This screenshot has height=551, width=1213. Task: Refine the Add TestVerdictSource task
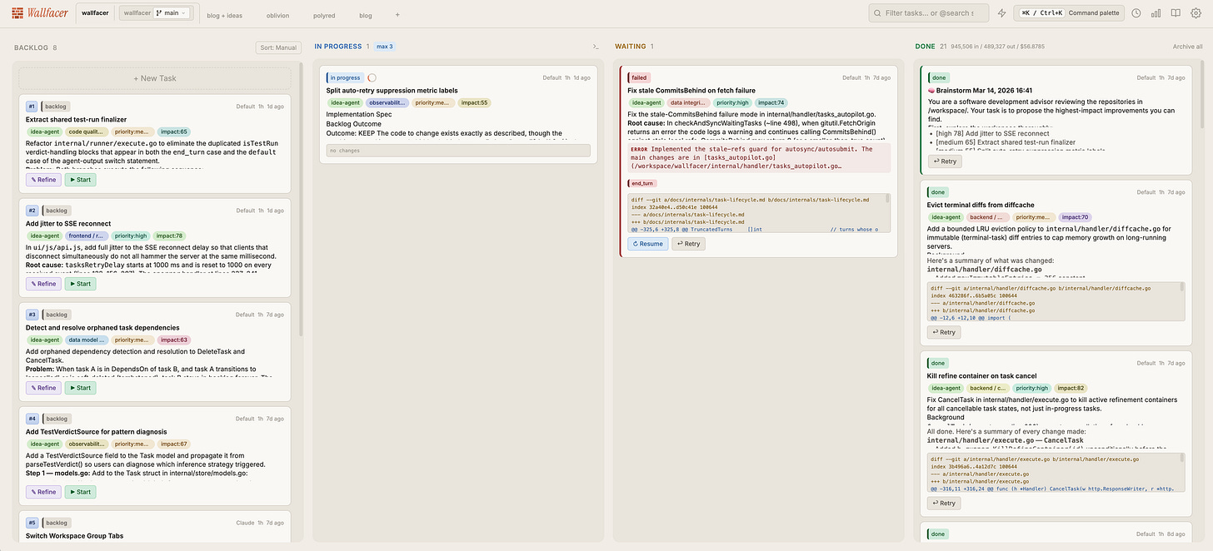pos(43,492)
